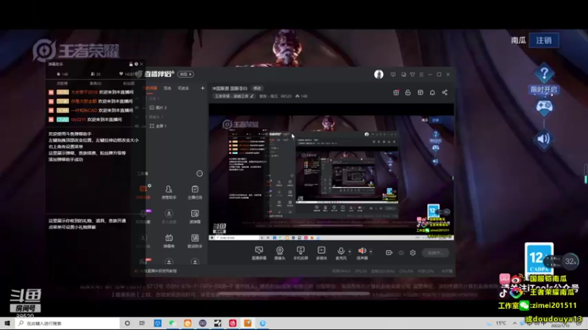588x330 pixels.
Task: Toggle lock on the danmaku helper overlay
Action: [x=131, y=64]
